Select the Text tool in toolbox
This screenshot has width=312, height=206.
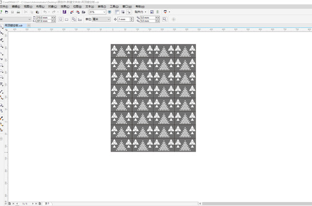click(x=2, y=84)
